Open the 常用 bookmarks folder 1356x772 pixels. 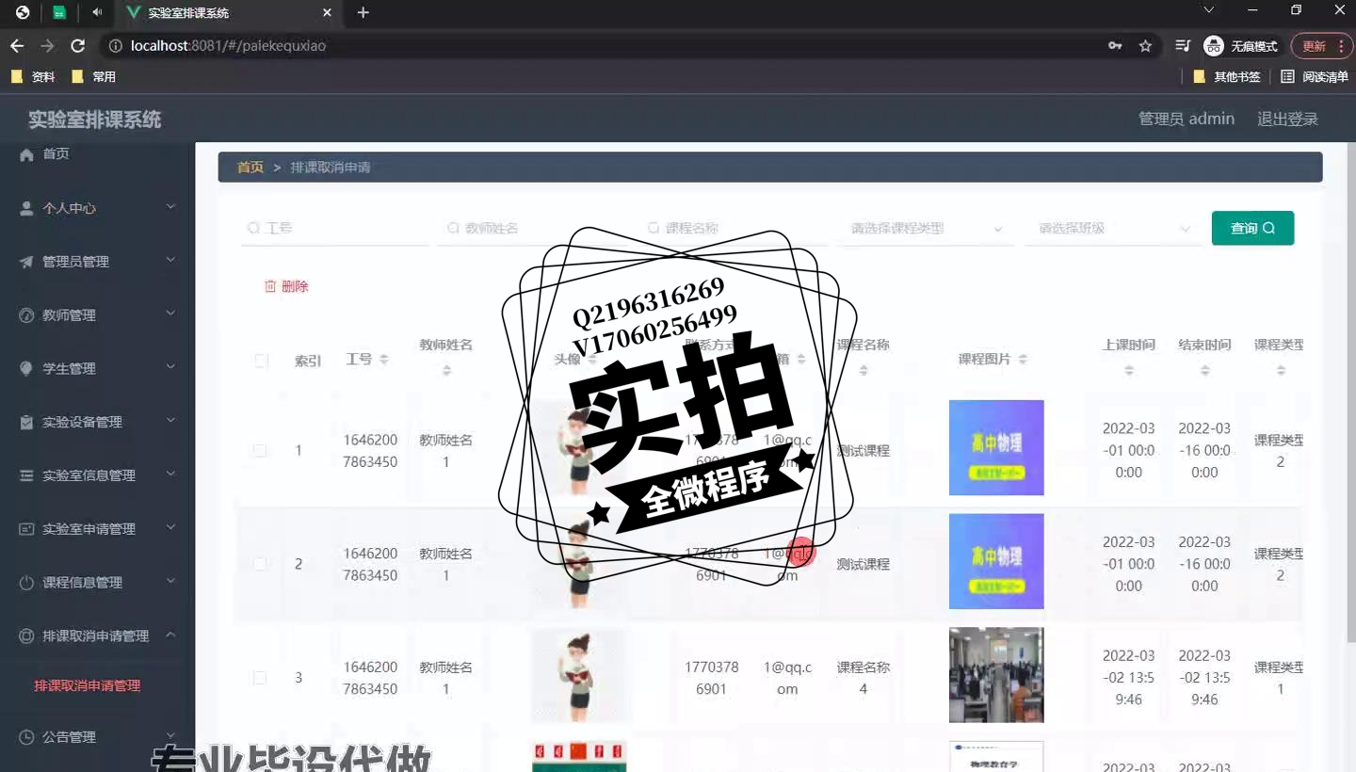(94, 77)
